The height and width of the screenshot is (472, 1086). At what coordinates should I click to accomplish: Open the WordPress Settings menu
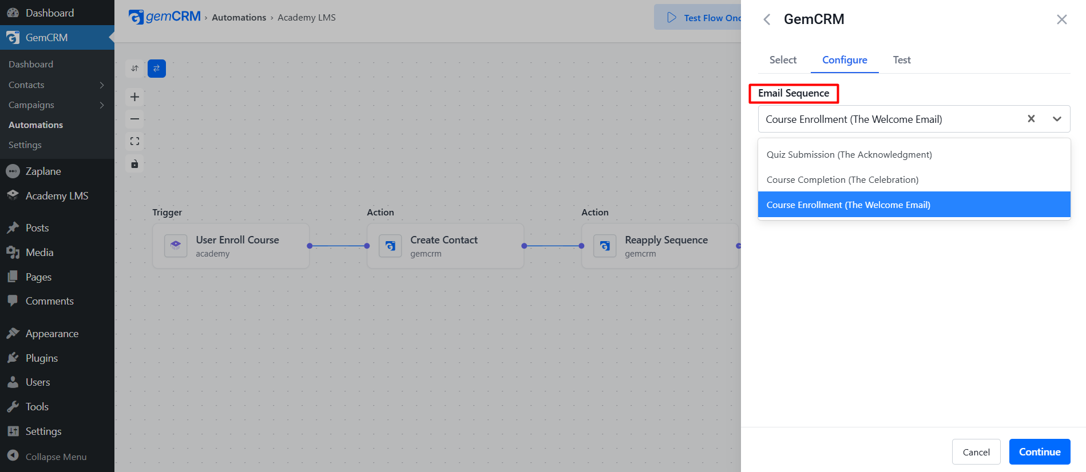pyautogui.click(x=57, y=431)
